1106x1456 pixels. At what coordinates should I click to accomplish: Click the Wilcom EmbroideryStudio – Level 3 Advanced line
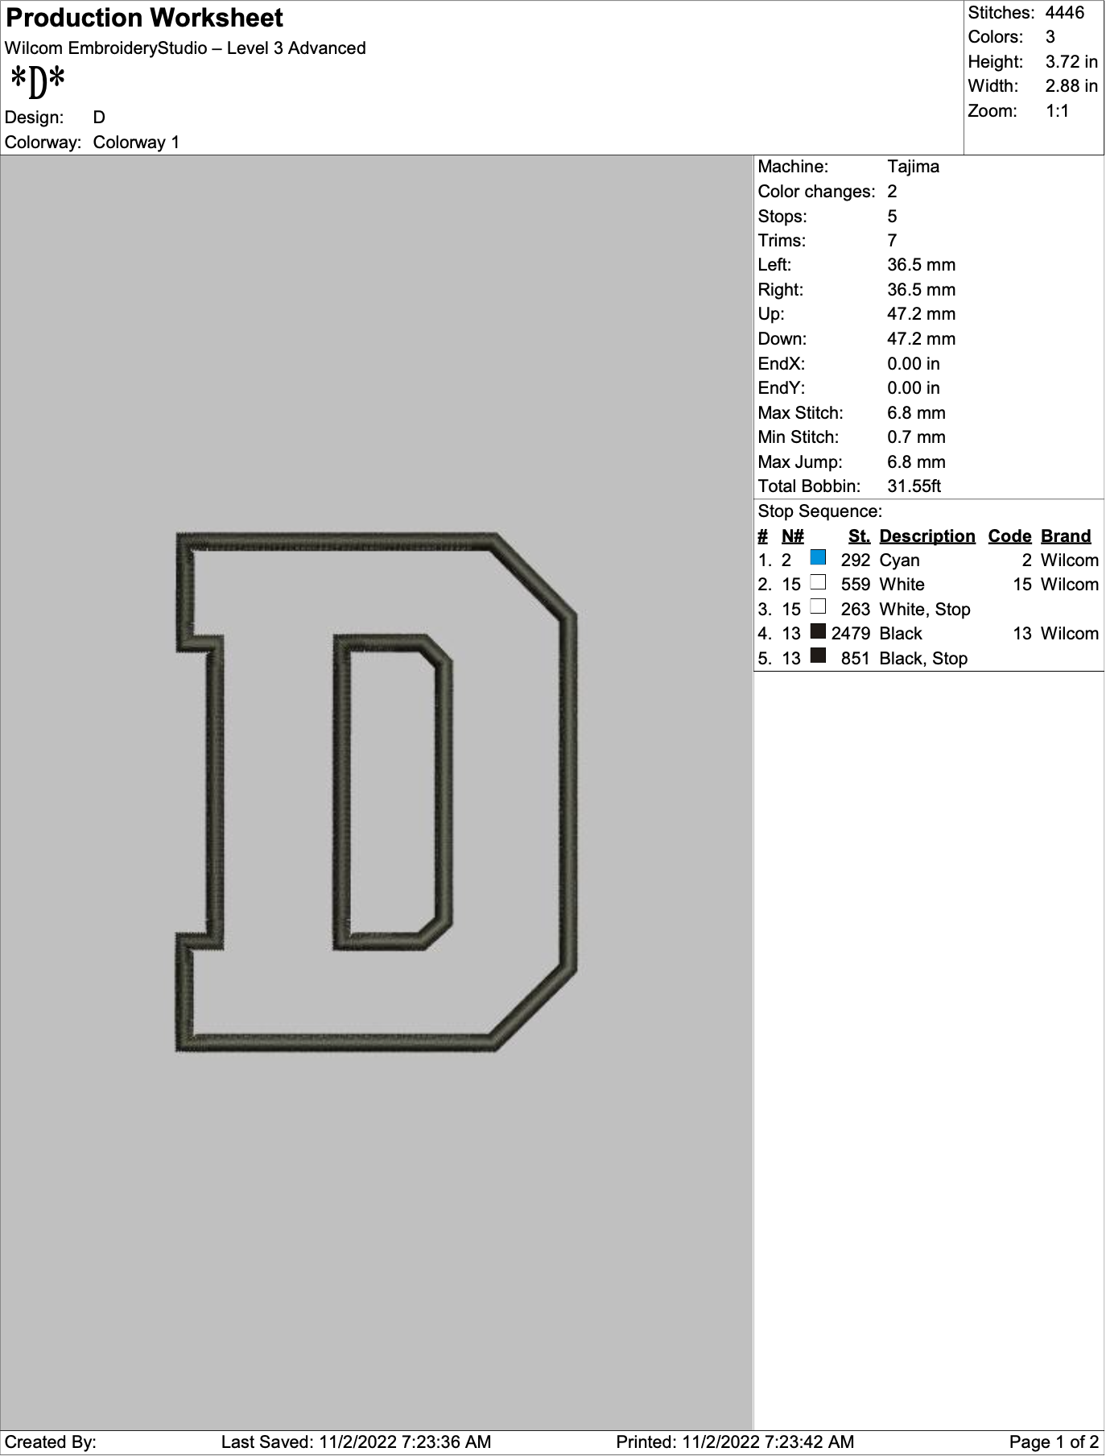(x=185, y=48)
